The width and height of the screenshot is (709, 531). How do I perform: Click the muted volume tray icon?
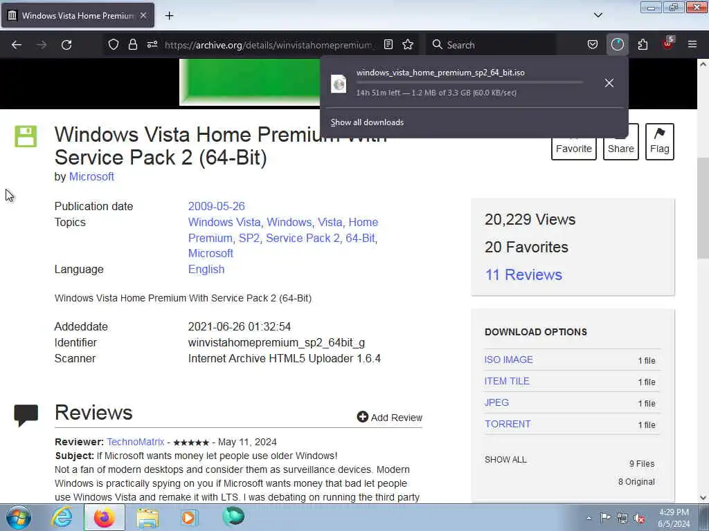point(639,518)
